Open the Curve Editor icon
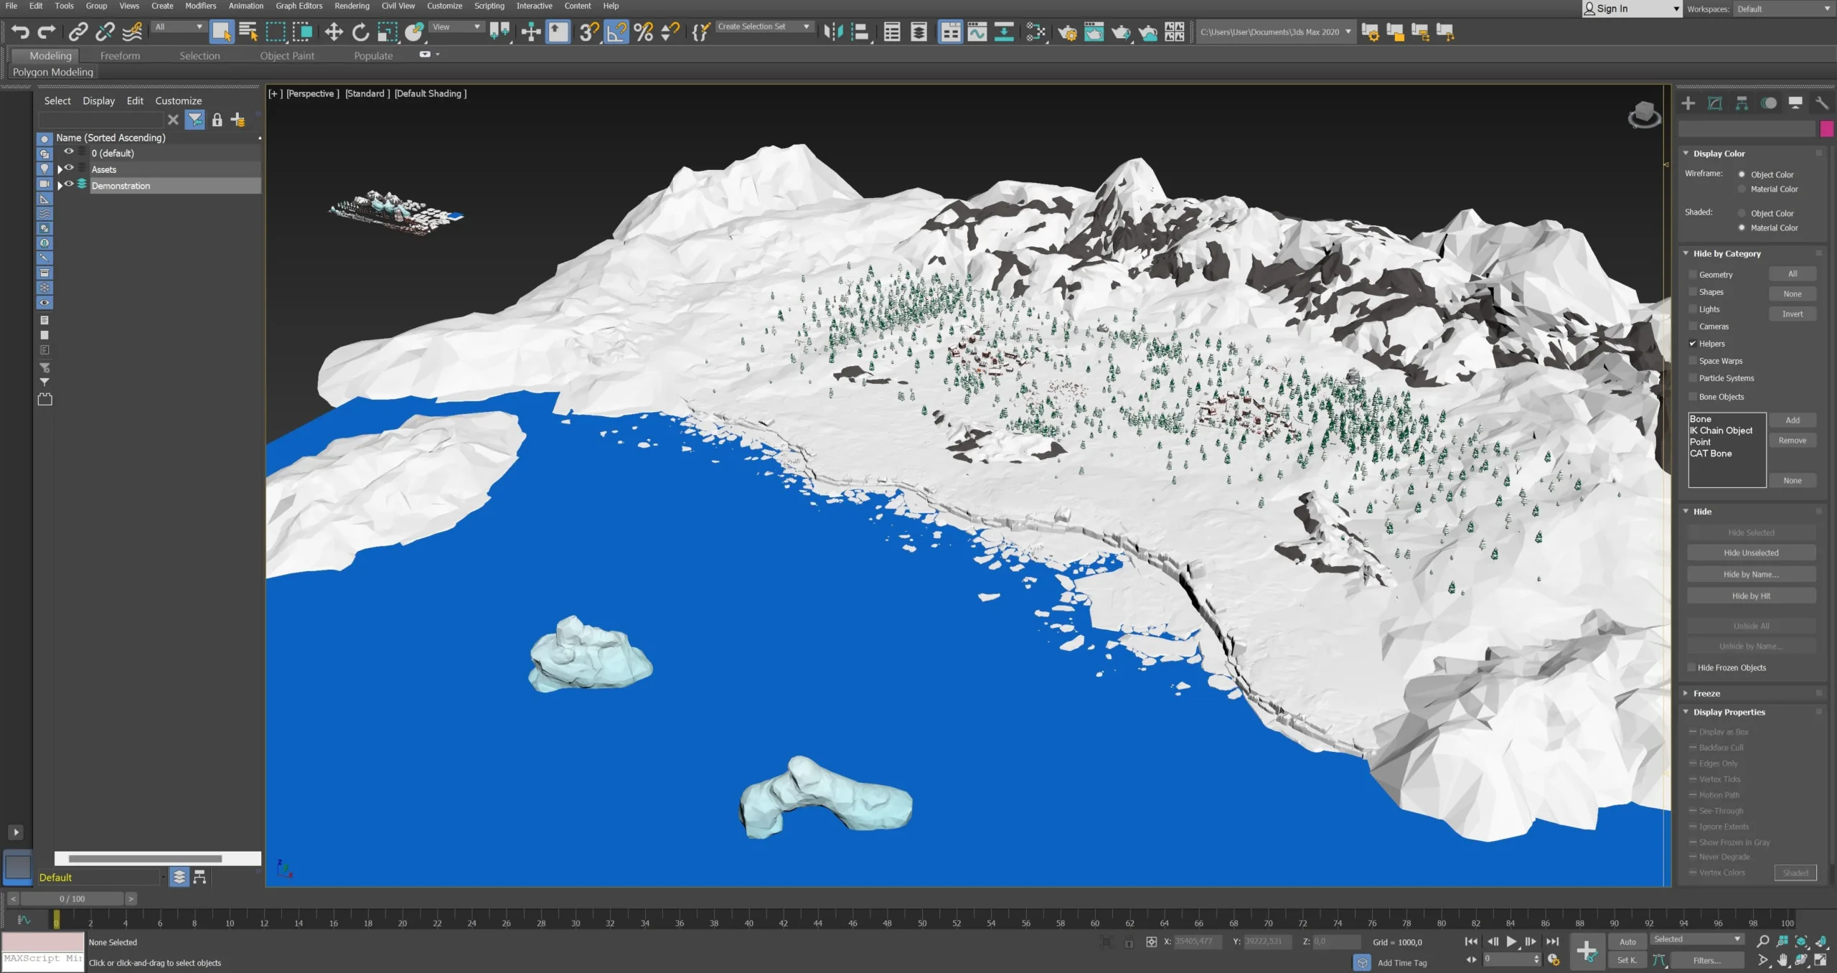 [977, 32]
